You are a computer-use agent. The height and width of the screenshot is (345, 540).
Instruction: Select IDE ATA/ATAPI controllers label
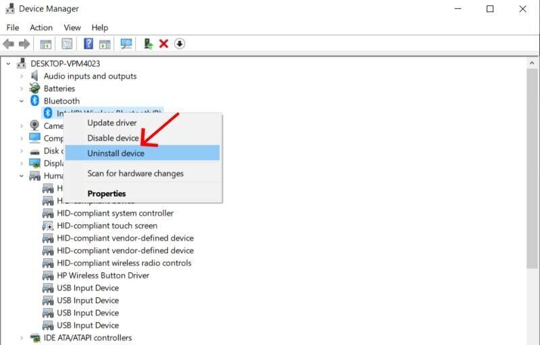(x=88, y=338)
